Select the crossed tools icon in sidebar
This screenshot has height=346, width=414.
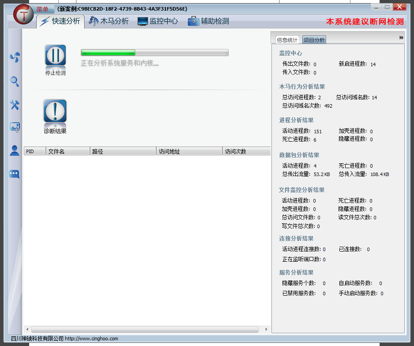(x=15, y=105)
